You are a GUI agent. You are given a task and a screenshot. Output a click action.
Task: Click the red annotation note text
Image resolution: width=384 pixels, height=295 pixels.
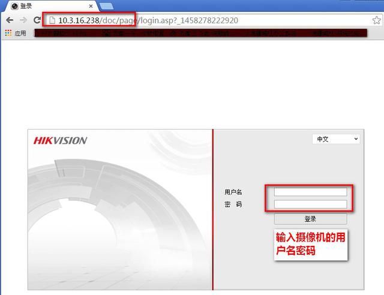[x=310, y=244]
